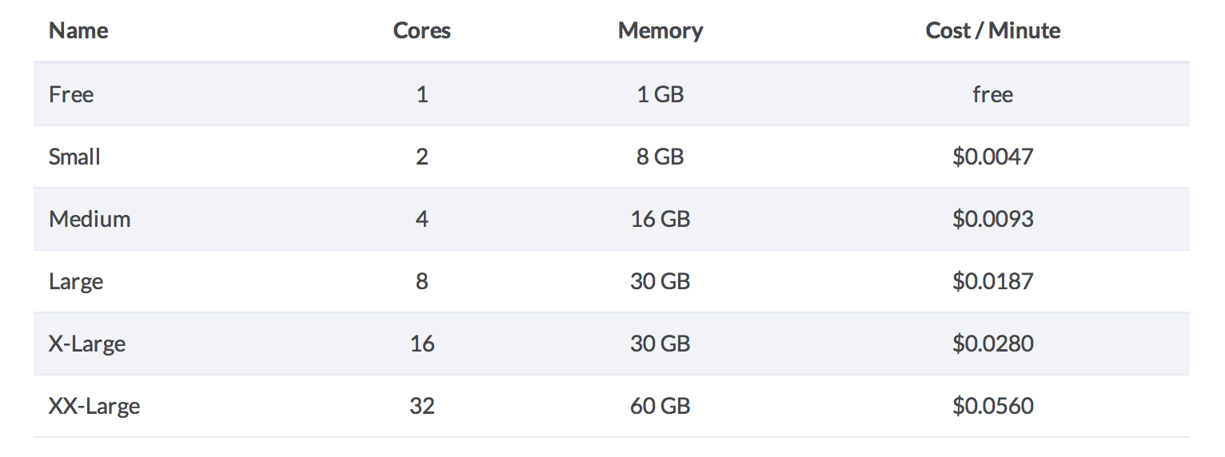
Task: Click the 60 GB memory cell
Action: pyautogui.click(x=660, y=406)
